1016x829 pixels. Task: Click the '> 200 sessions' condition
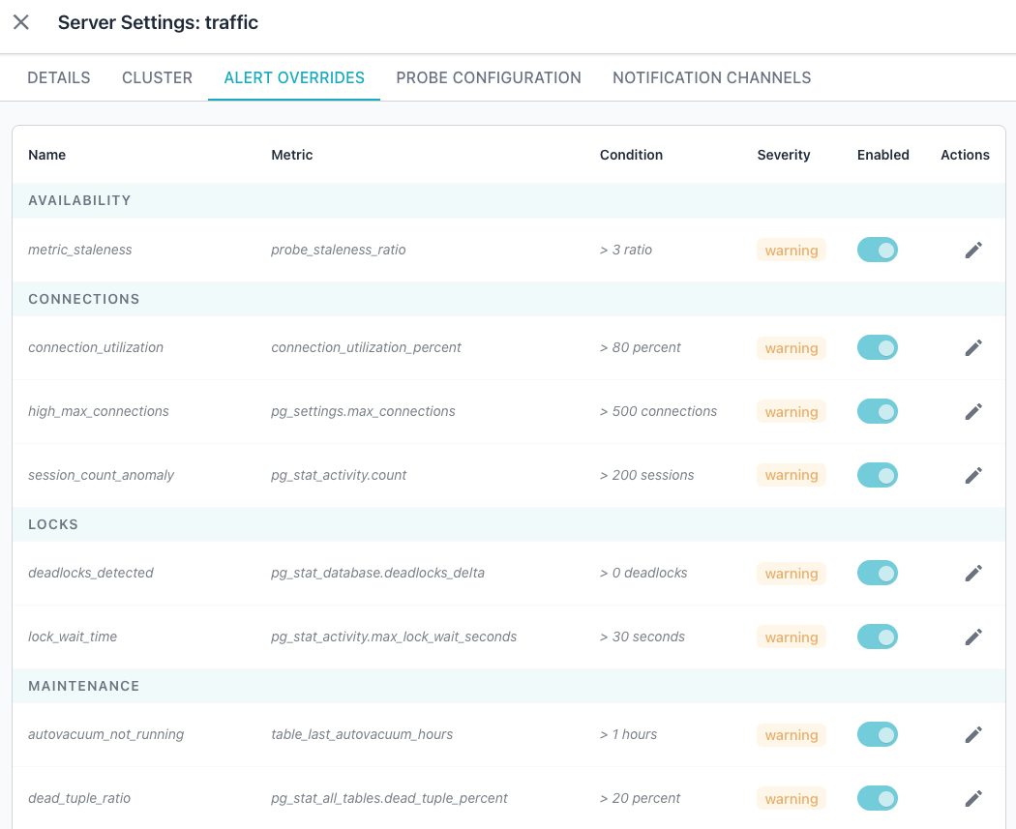(646, 475)
